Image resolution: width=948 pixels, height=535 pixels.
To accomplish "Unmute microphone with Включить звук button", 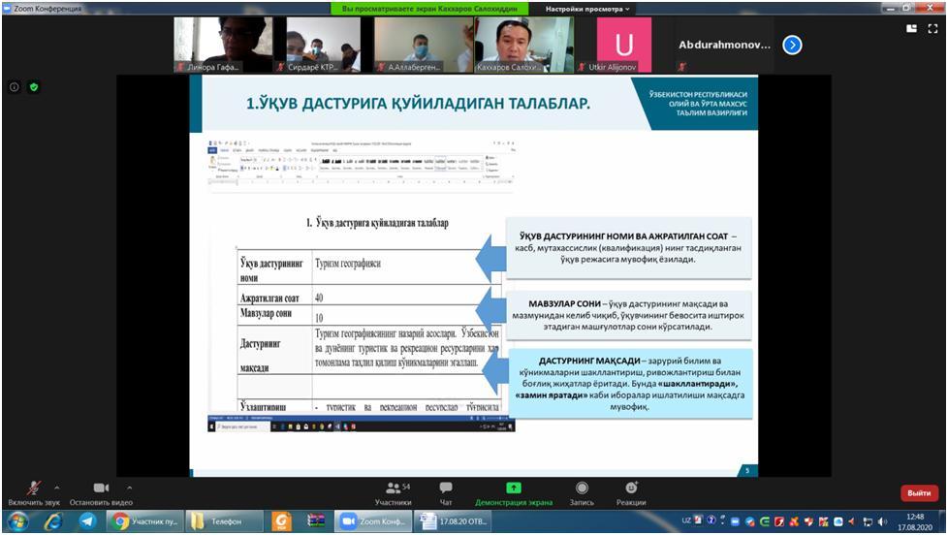I will tap(33, 489).
